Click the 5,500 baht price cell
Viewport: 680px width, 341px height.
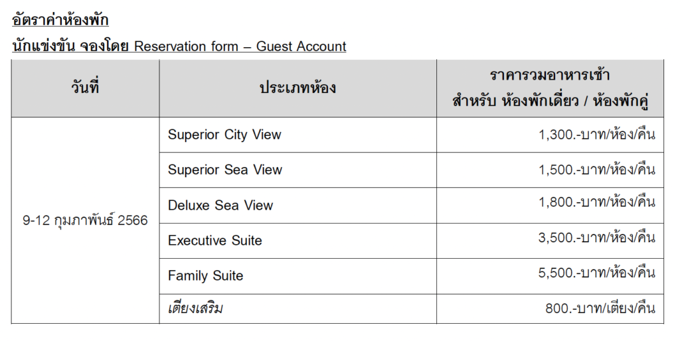click(596, 273)
